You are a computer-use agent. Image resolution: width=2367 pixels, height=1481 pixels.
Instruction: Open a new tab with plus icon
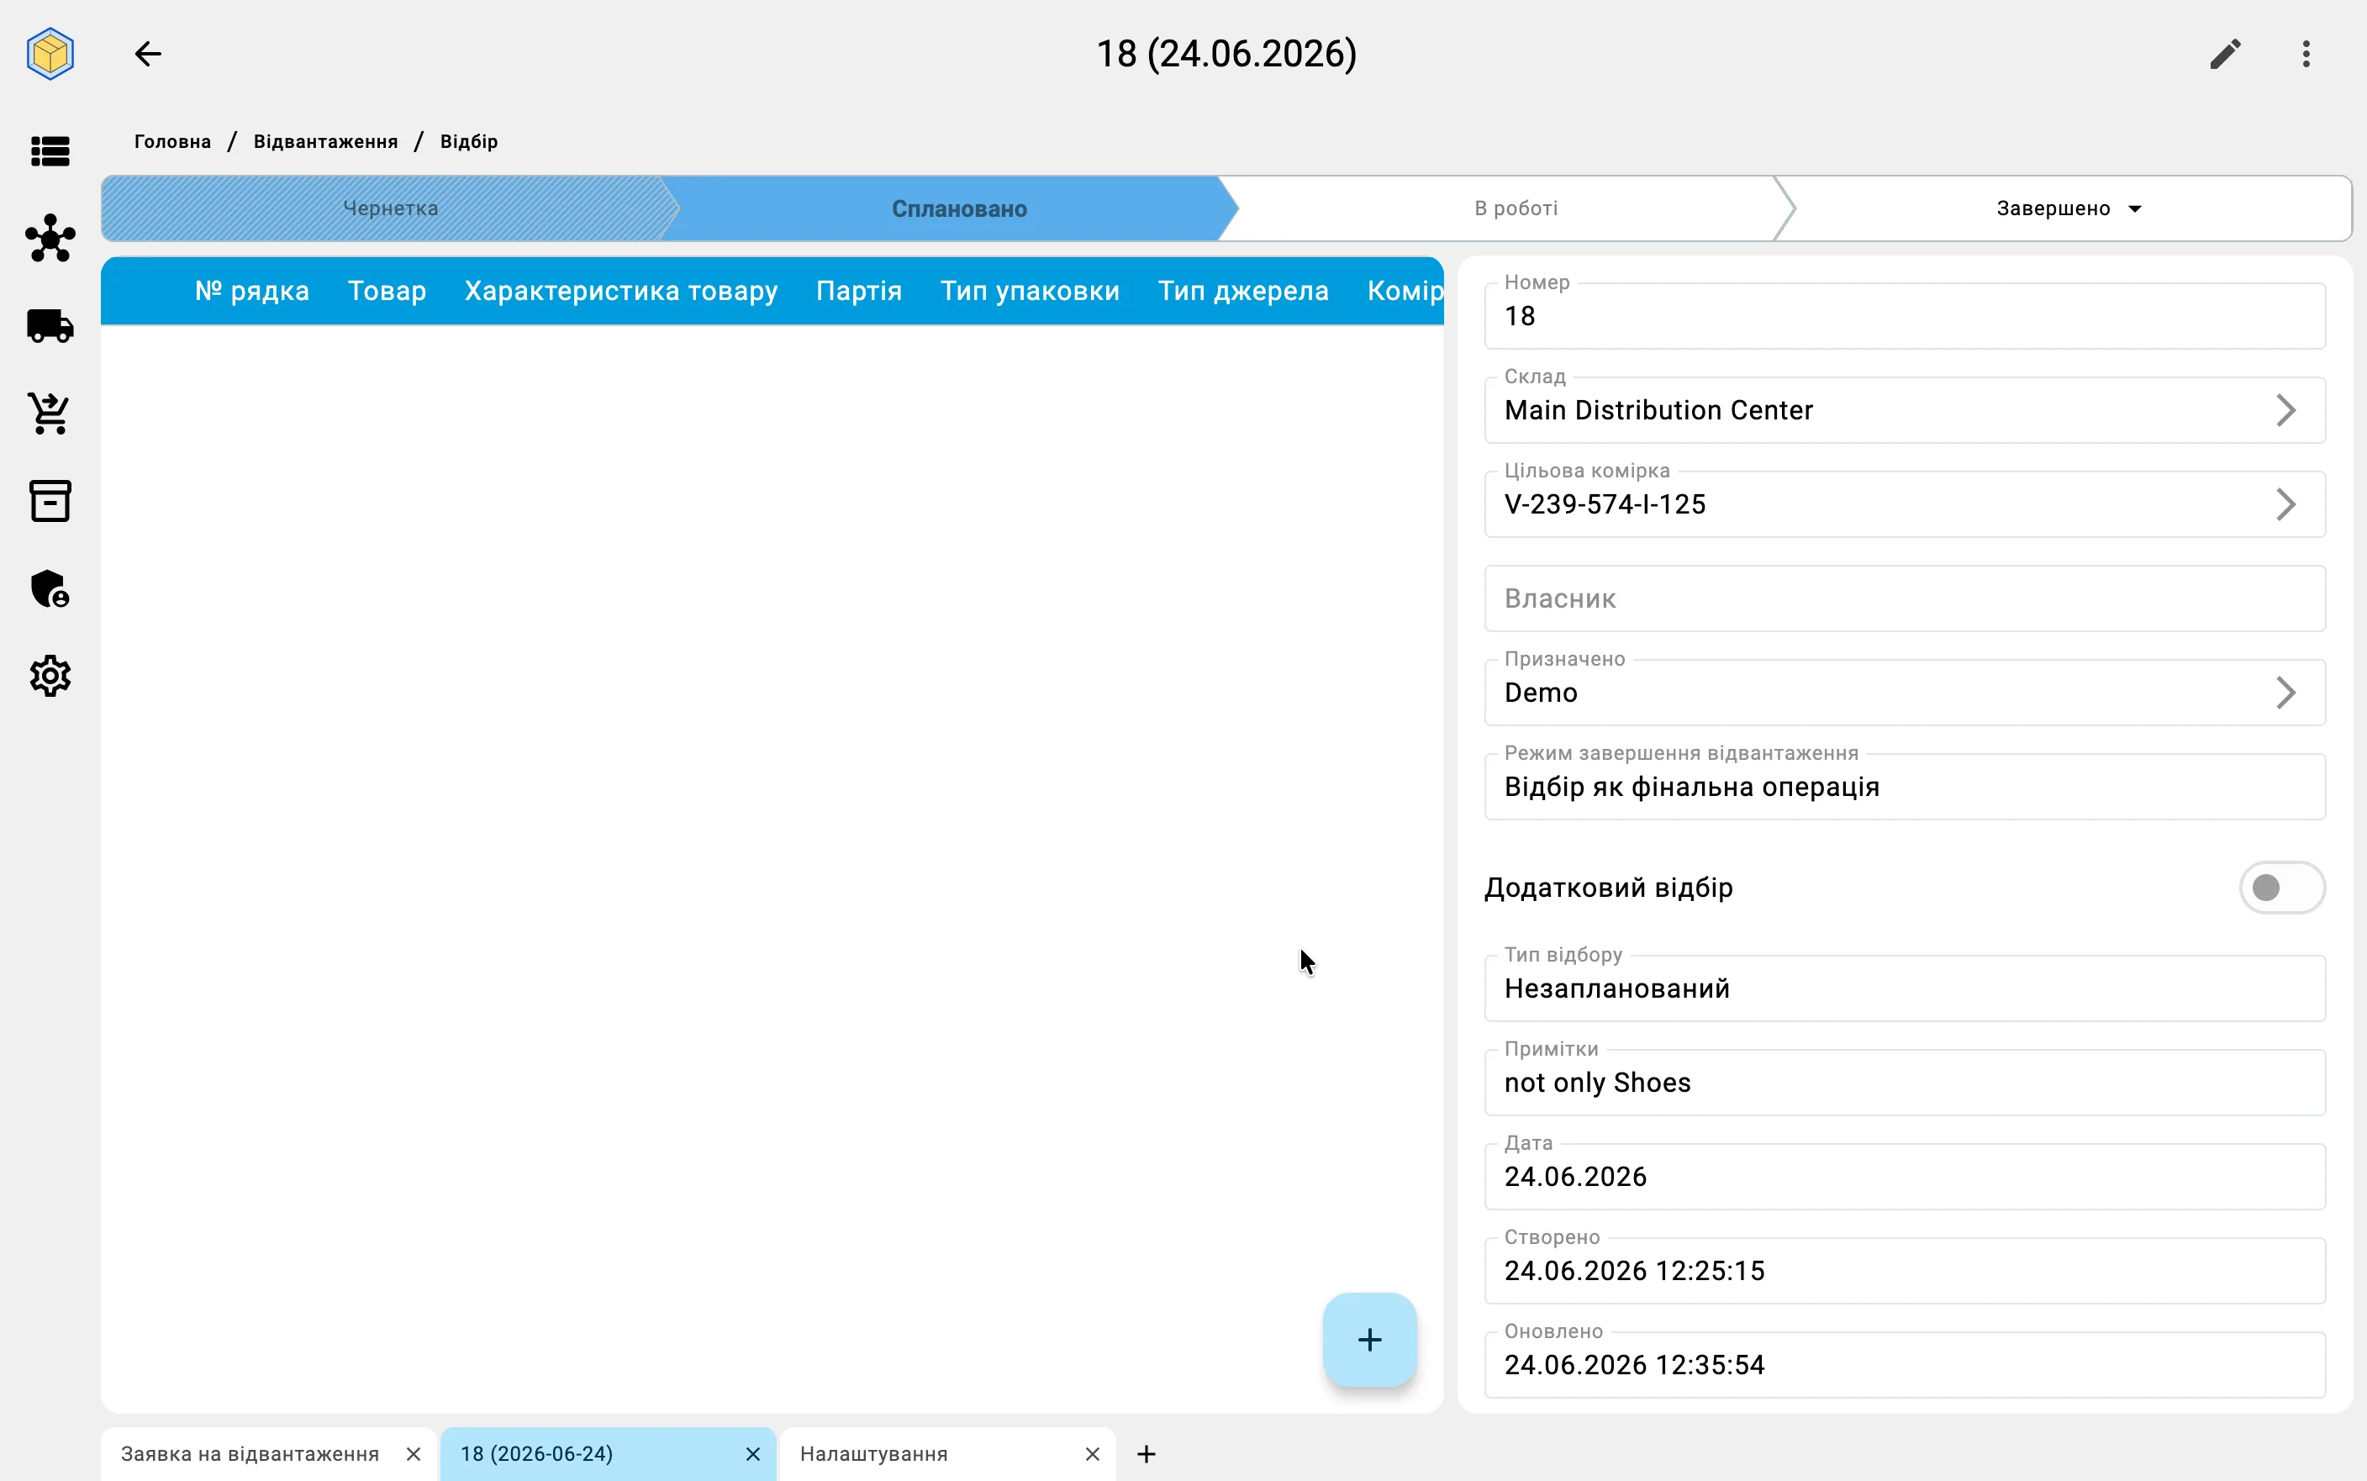pos(1147,1453)
